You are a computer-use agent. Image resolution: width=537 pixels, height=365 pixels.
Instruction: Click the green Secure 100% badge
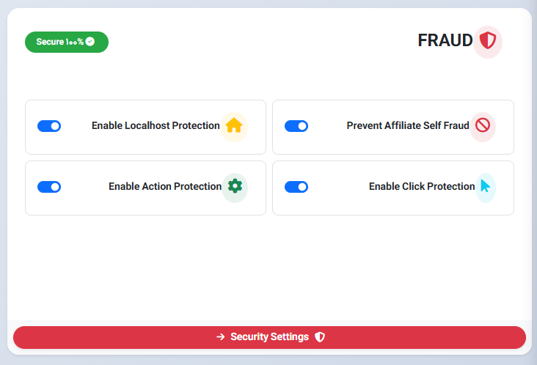coord(66,42)
